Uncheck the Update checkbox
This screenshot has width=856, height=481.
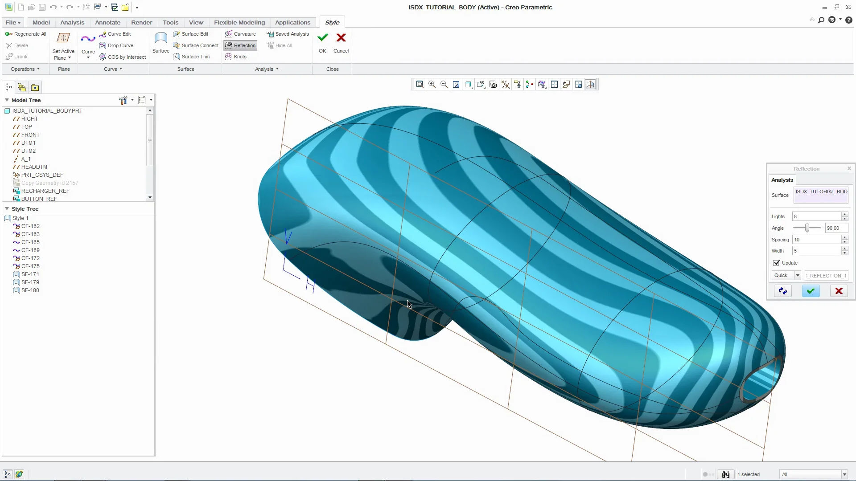(x=777, y=263)
